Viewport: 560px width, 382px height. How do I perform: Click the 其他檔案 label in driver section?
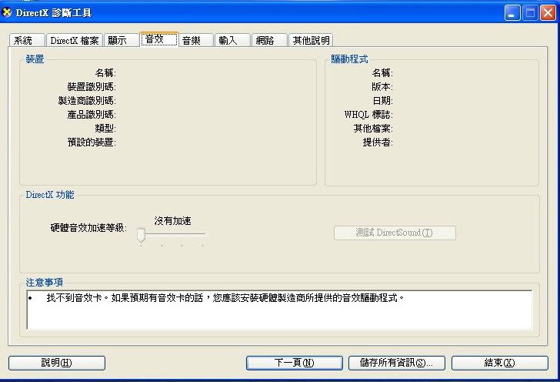373,129
